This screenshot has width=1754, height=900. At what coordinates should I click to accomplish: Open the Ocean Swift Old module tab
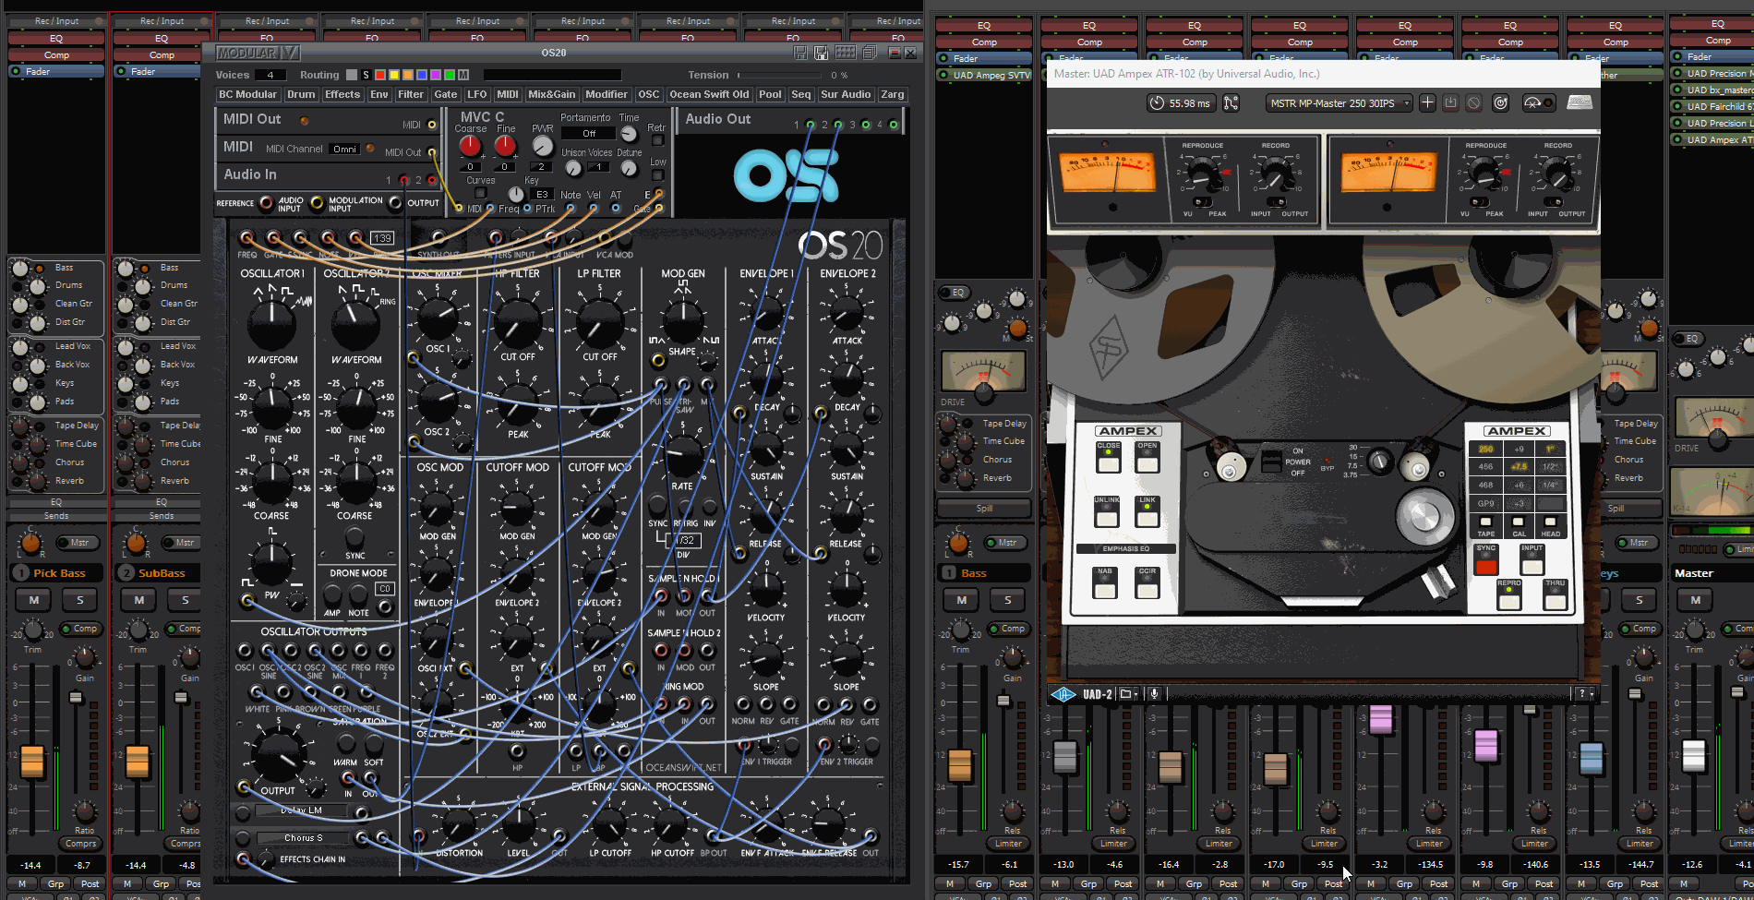709,94
